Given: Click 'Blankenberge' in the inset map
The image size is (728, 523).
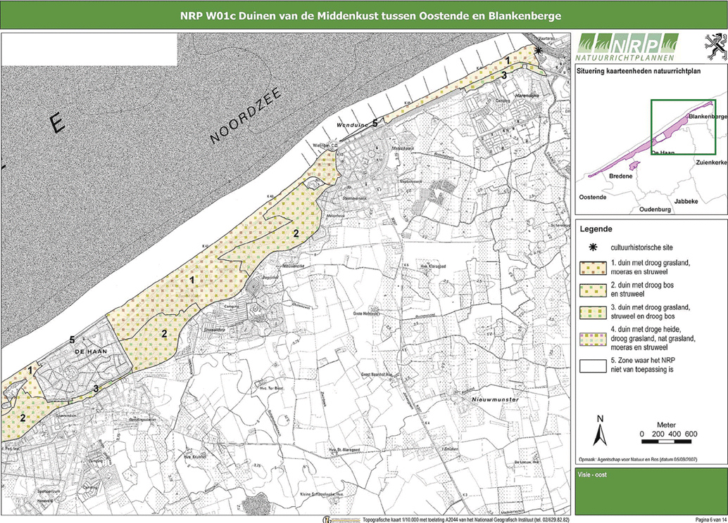Looking at the screenshot, I should (x=708, y=117).
